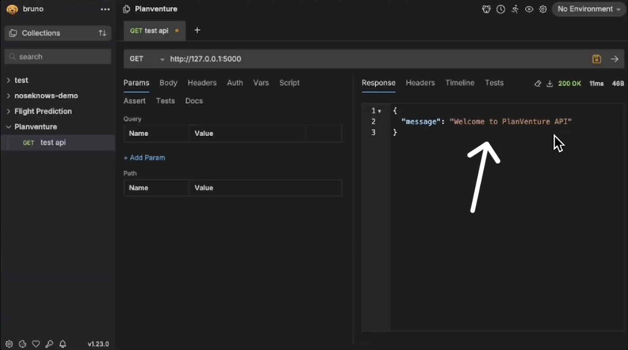Toggle the variables eye icon
The width and height of the screenshot is (628, 350).
tap(529, 9)
